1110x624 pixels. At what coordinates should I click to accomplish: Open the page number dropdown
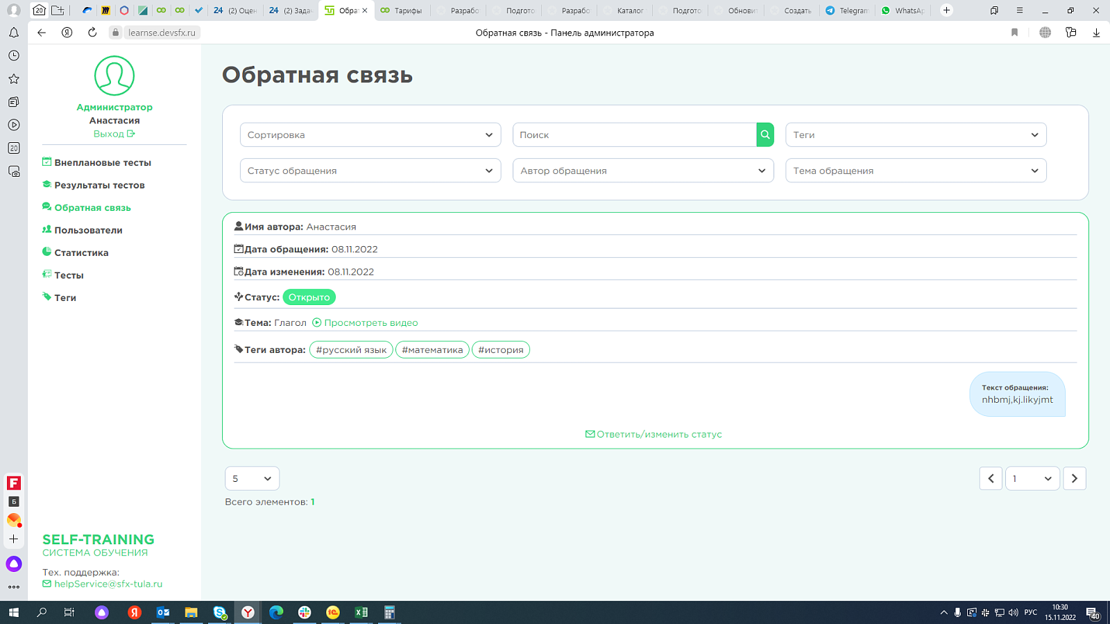[x=1032, y=478]
